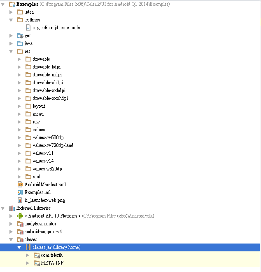Click the values-sw600dp folder icon
The height and width of the screenshot is (272, 261).
[x=28, y=137]
